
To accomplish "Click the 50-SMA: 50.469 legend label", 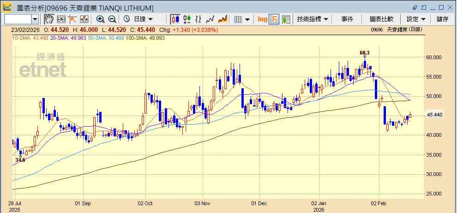I will (x=106, y=38).
